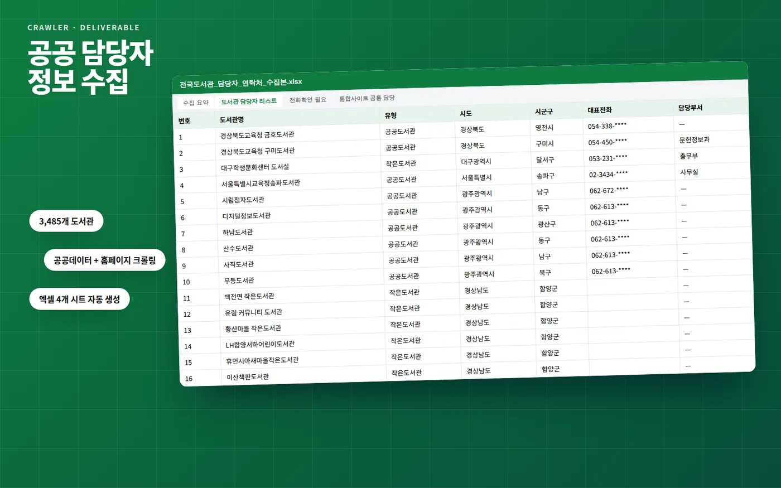Select cell 경상북도교육청 금호도서관
781x488 pixels.
(257, 135)
